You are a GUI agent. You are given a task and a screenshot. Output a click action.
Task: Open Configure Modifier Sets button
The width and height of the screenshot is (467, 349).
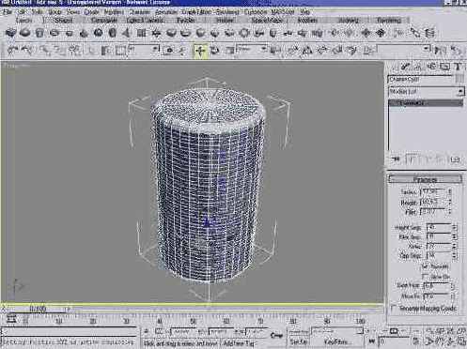tap(455, 159)
